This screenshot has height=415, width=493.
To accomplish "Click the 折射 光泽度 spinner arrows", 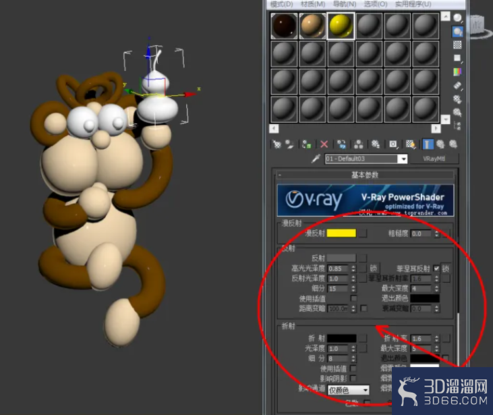I will click(x=353, y=349).
